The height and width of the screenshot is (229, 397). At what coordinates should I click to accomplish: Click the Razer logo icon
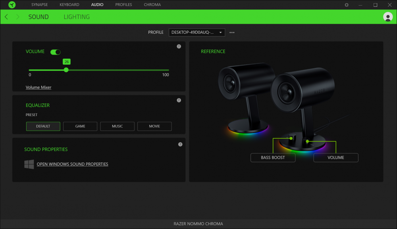tap(12, 4)
